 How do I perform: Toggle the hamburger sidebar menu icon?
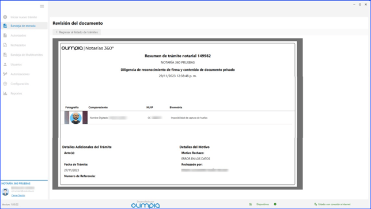click(x=42, y=6)
